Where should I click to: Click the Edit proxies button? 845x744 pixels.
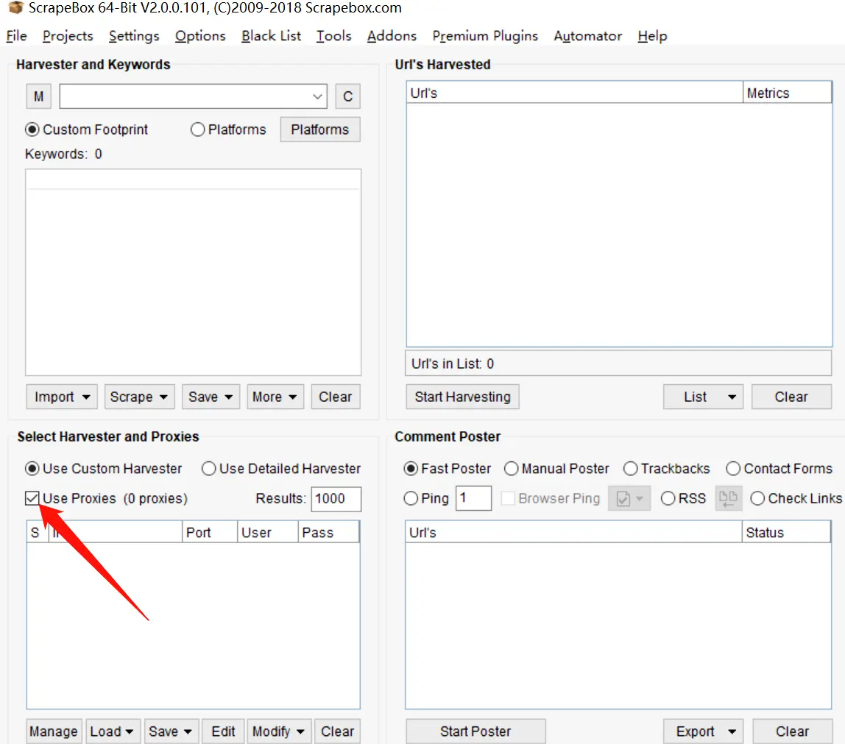[x=223, y=731]
